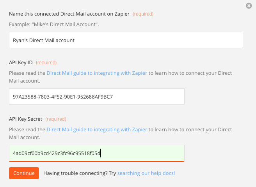The image size is (256, 187).
Task: Open Direct Mail guide link under API Key Secret
Action: 97,129
